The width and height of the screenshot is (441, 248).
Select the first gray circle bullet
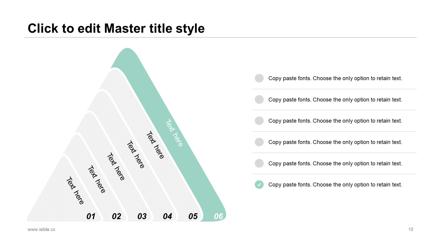pyautogui.click(x=259, y=78)
